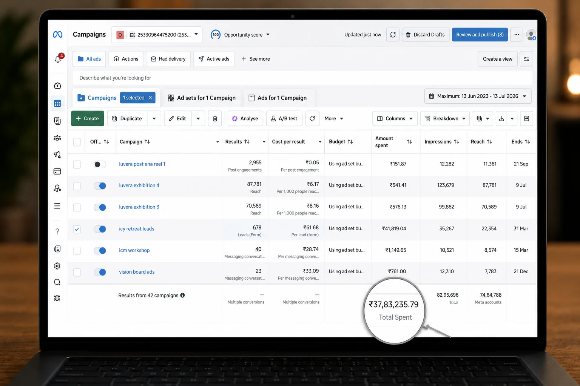
Task: Click the tag label icon button
Action: [312, 118]
